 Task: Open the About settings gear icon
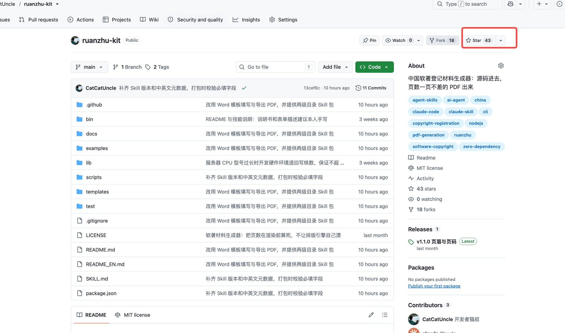coord(501,66)
